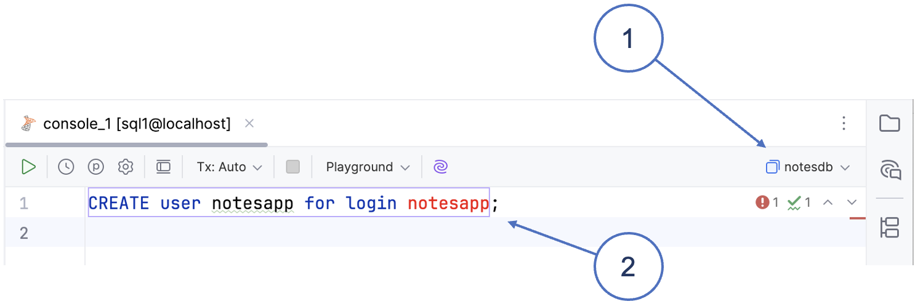Place cursor on empty line 2
Image resolution: width=915 pixels, height=304 pixels.
click(x=474, y=233)
